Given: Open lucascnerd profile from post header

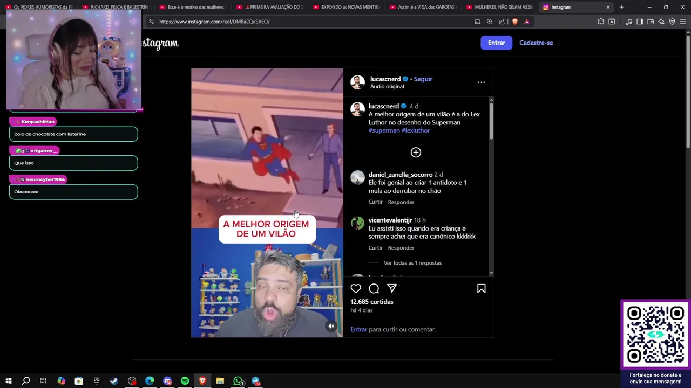Looking at the screenshot, I should click(x=385, y=79).
